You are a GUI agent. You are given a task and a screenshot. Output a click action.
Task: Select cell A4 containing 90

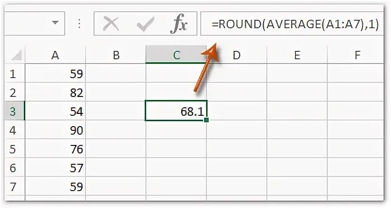tap(55, 130)
